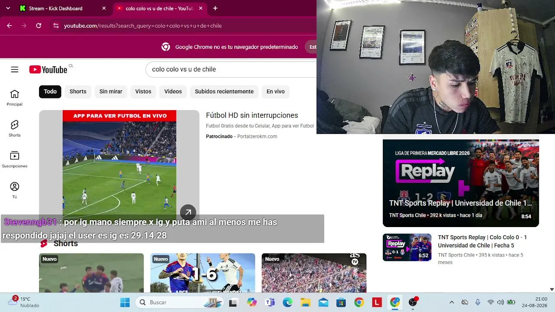Open the Fútbol HD sin interrupciones ad title
Screen dimensions: 555x312
[252, 115]
